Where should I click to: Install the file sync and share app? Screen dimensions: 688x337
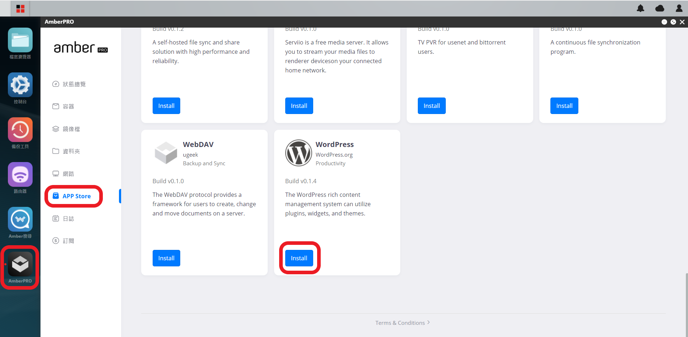pos(166,106)
